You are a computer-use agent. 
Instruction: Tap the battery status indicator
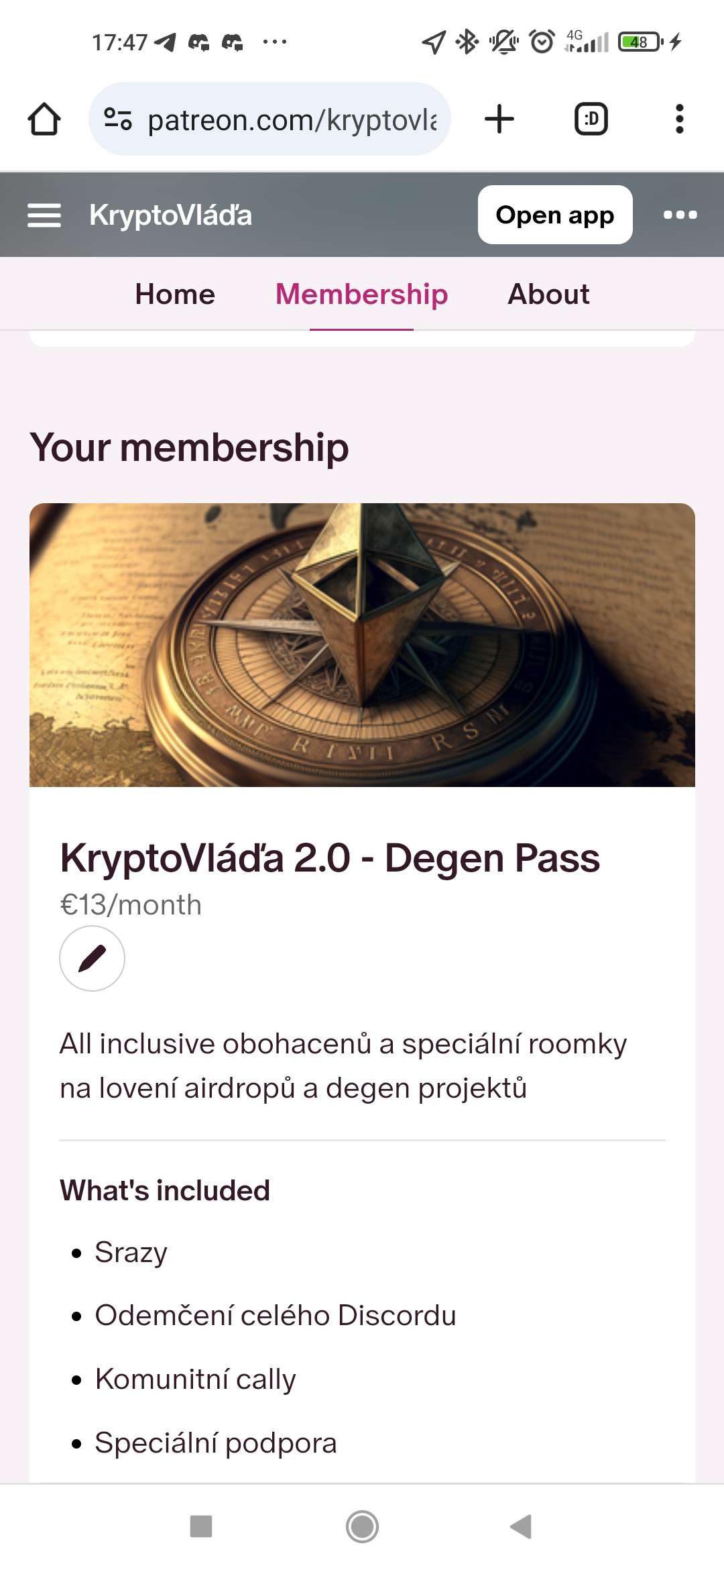(640, 42)
